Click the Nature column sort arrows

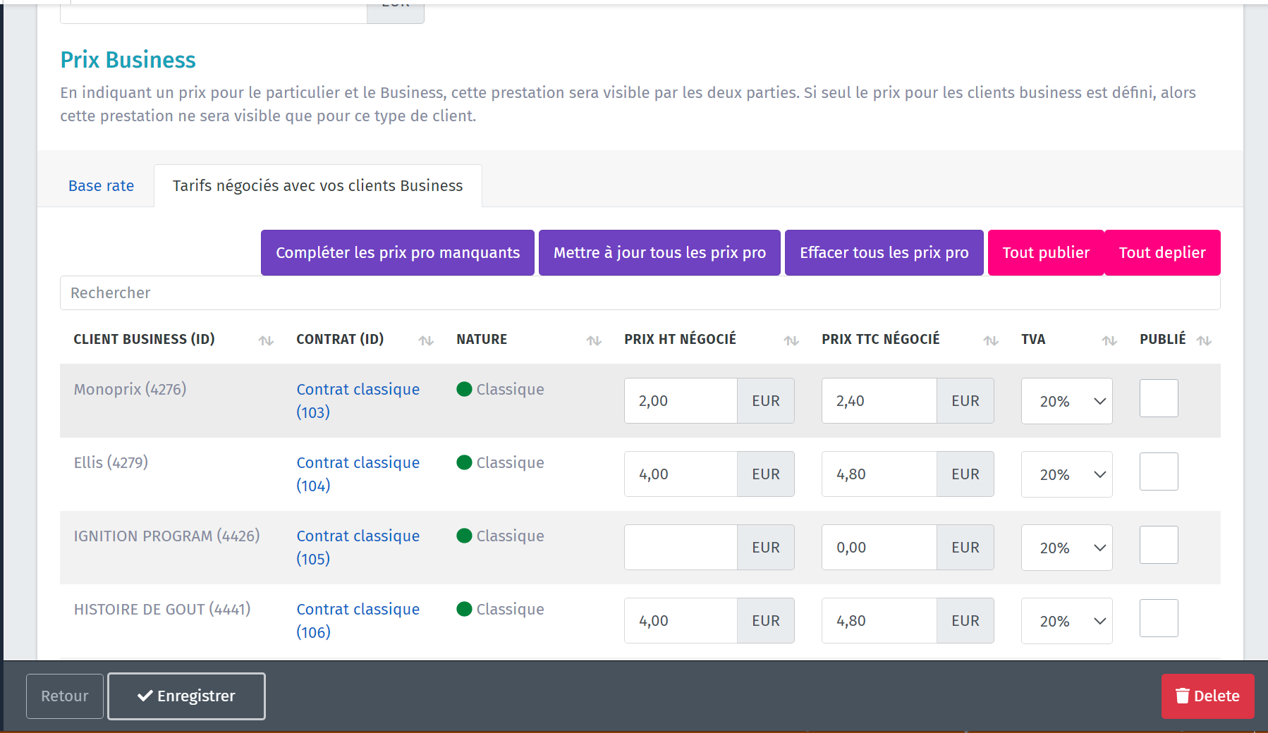pos(594,340)
